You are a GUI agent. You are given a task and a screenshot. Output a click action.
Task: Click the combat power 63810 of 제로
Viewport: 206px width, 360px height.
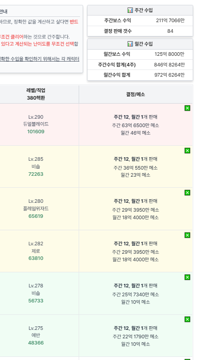coord(36,258)
